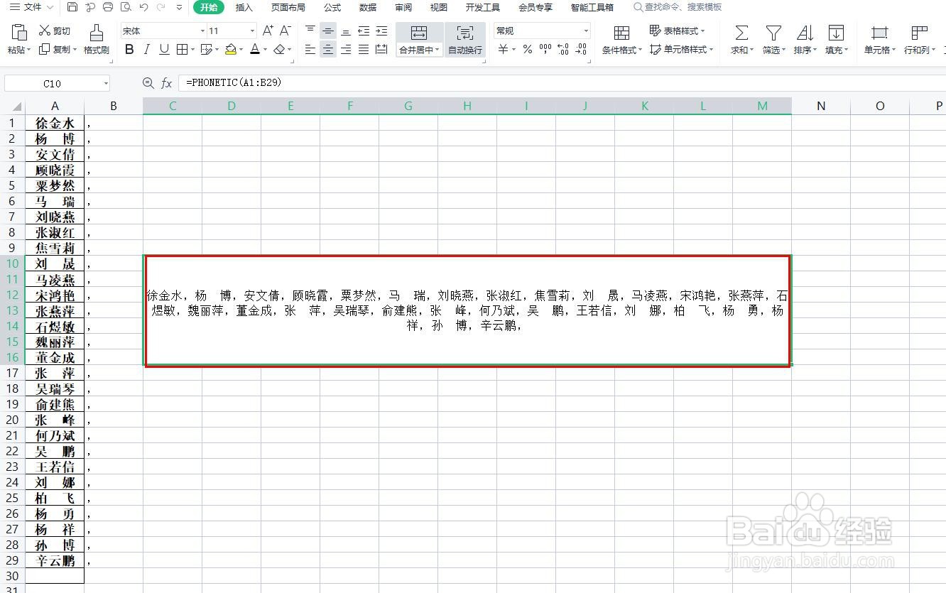Switch to the Data (数据) tab

368,7
